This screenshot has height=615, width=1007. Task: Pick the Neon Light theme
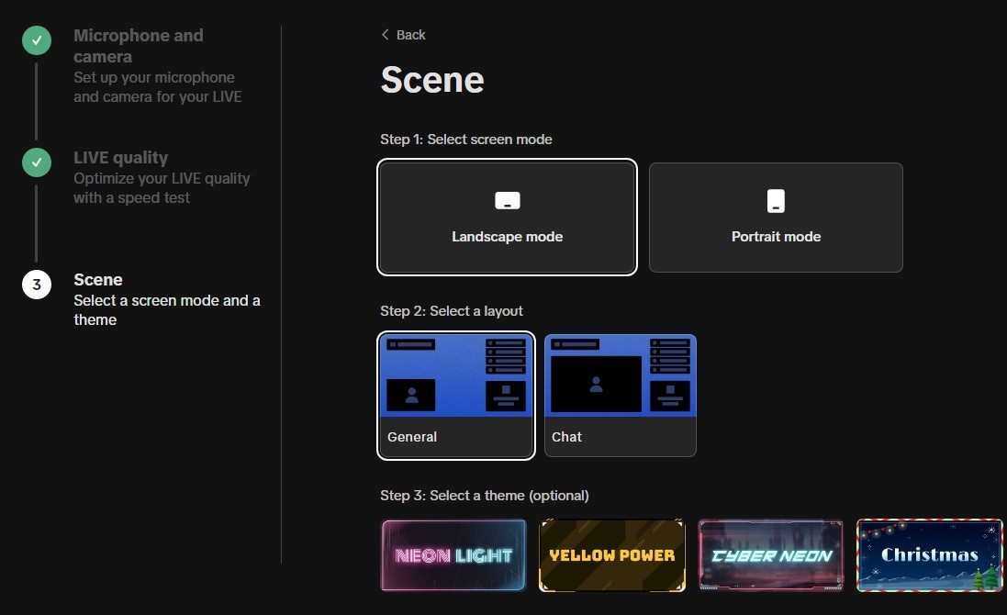coord(453,555)
